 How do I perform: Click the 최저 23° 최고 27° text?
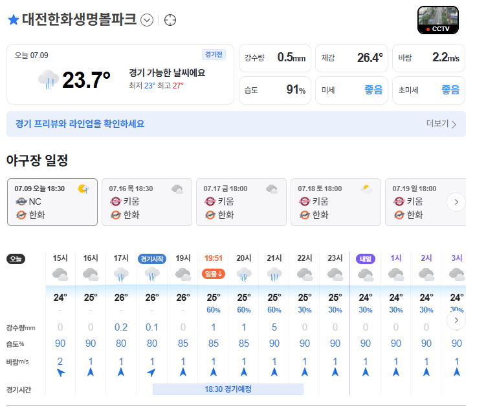point(156,86)
